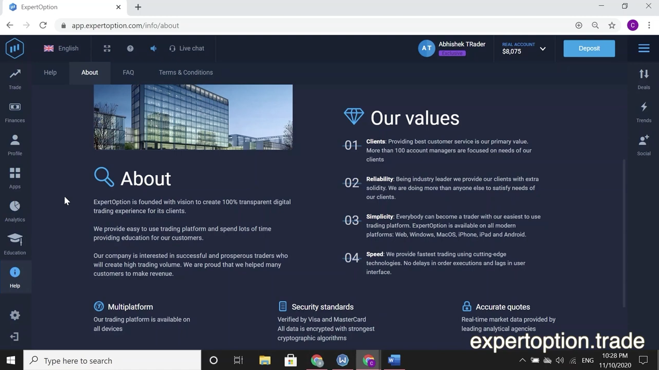
Task: Open Chrome profile avatar
Action: (633, 25)
